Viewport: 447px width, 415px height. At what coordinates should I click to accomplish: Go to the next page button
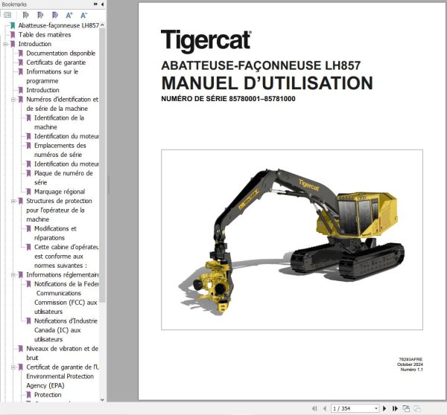pos(384,408)
